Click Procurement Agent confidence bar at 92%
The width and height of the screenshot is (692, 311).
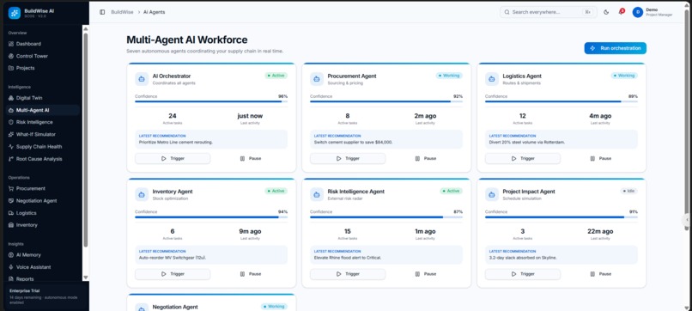(x=386, y=101)
